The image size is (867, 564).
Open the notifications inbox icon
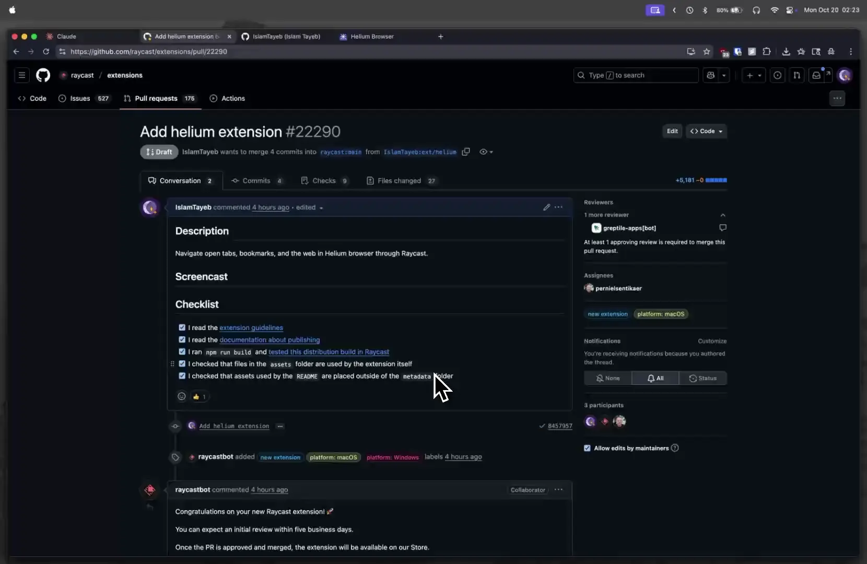(x=816, y=75)
